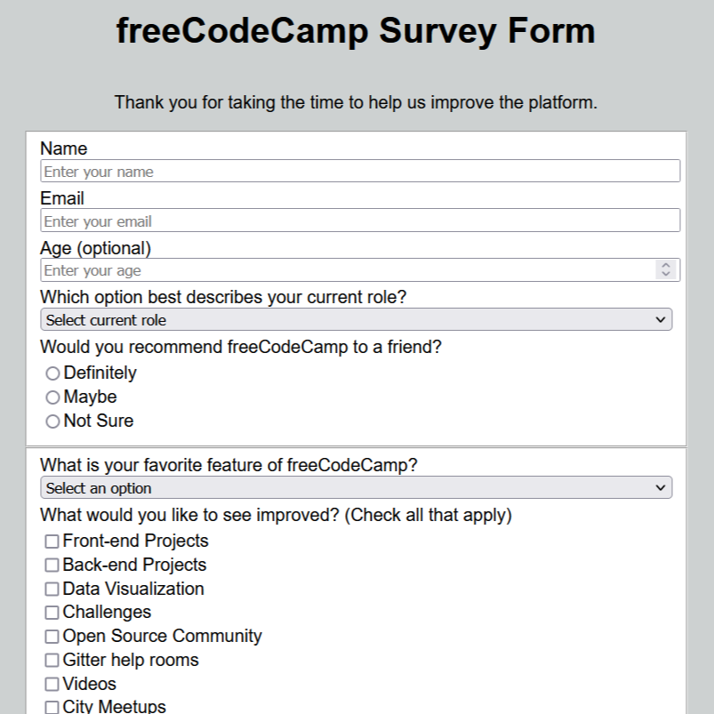The image size is (714, 714).
Task: Enable the Data Visualization option
Action: [x=52, y=589]
